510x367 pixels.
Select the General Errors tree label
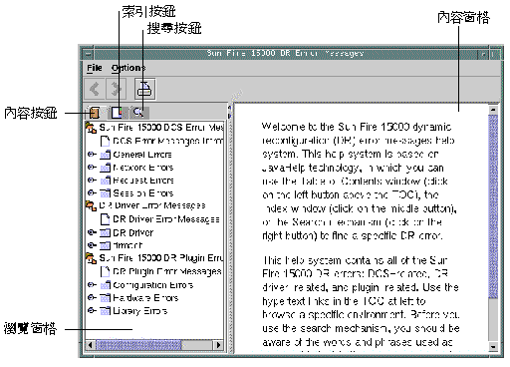(x=142, y=155)
